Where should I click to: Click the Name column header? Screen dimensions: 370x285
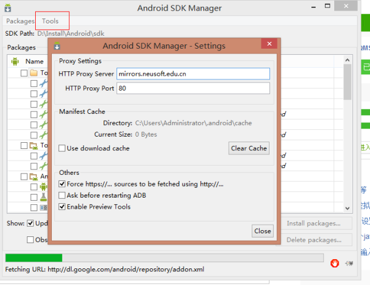click(35, 62)
